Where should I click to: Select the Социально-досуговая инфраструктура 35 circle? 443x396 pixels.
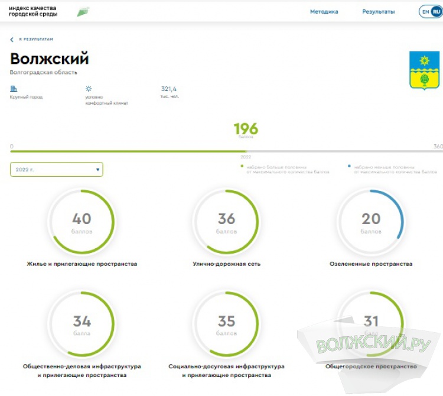(226, 324)
